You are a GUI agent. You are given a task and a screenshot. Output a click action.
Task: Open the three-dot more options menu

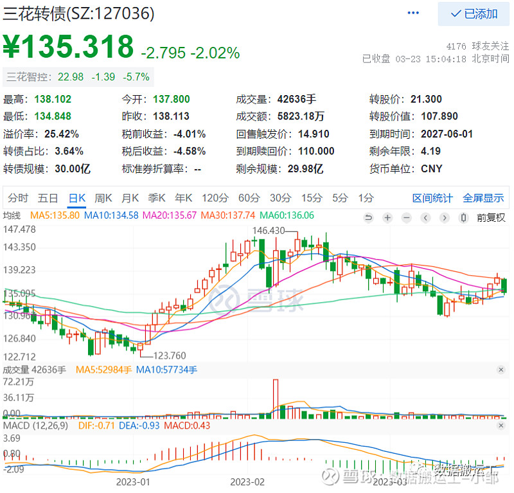point(413,13)
